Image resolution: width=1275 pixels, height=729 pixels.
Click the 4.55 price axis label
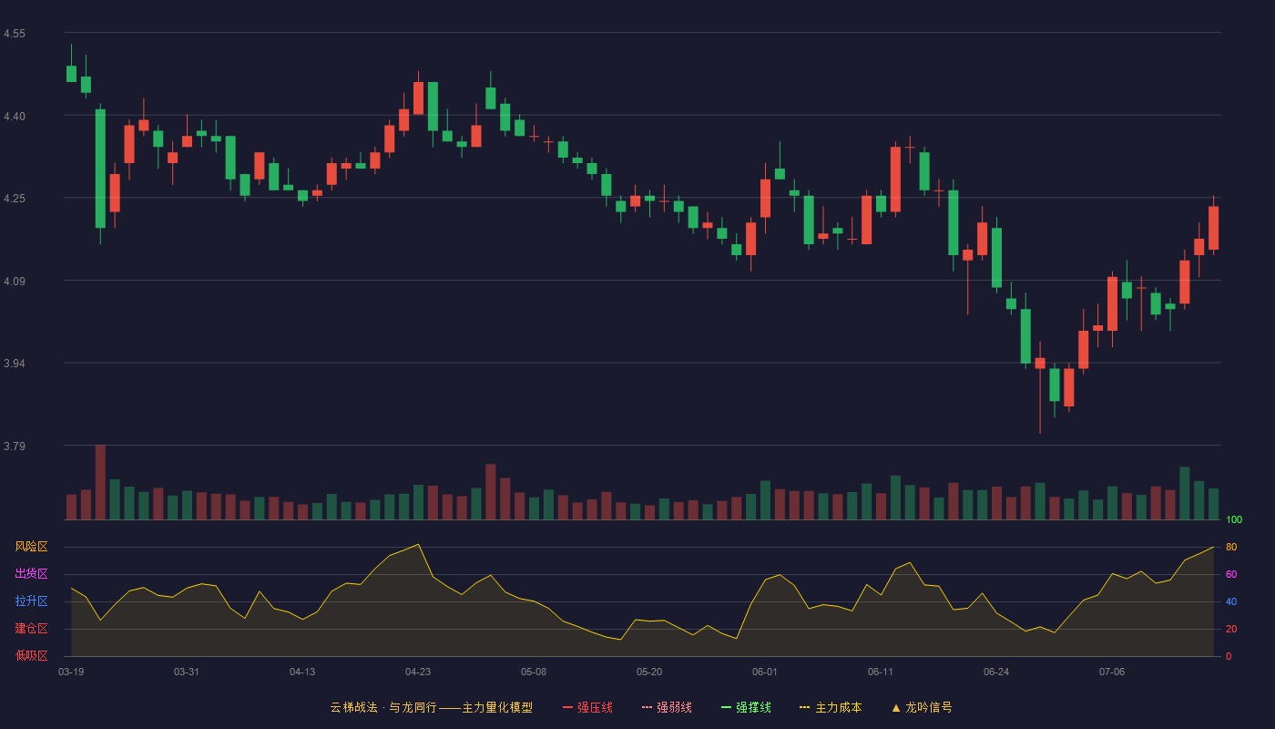[15, 34]
